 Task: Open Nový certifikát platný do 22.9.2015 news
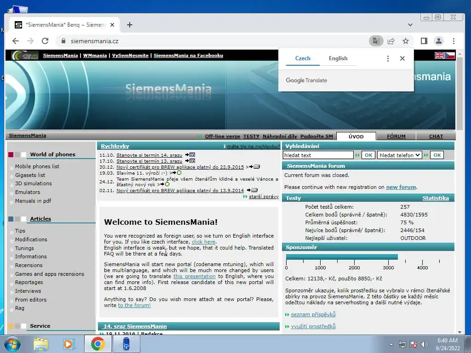click(180, 167)
